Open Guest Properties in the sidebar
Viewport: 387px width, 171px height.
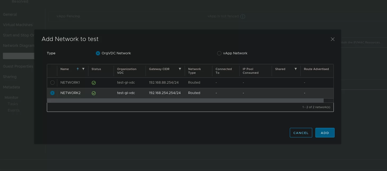click(x=18, y=66)
